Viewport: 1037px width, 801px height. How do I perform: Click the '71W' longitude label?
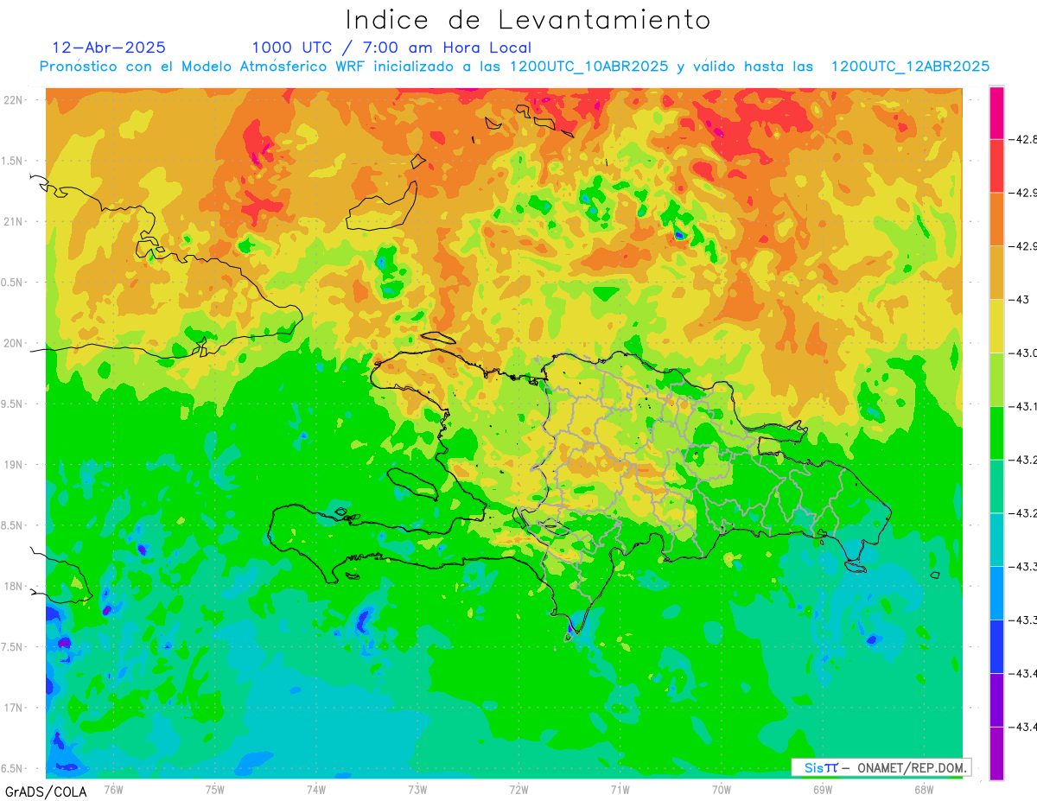tap(620, 789)
